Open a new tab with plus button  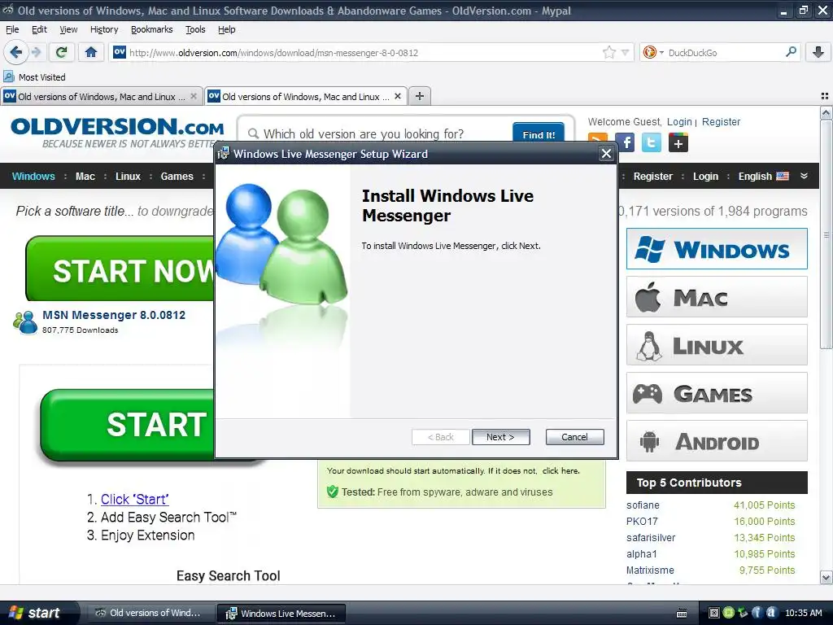point(420,96)
